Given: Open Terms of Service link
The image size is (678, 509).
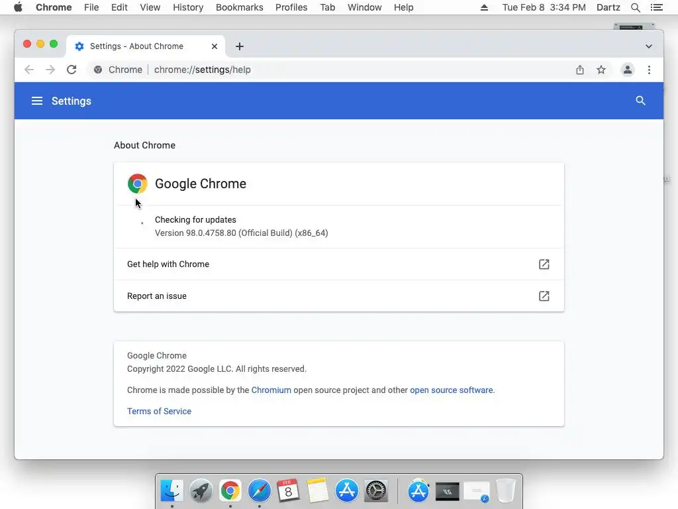Looking at the screenshot, I should coord(159,411).
